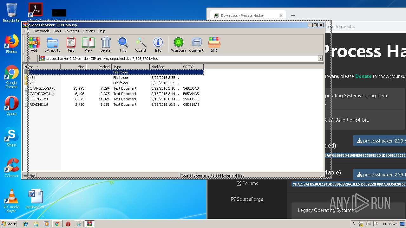406x228 pixels.
Task: Click the Start button
Action: click(9, 224)
